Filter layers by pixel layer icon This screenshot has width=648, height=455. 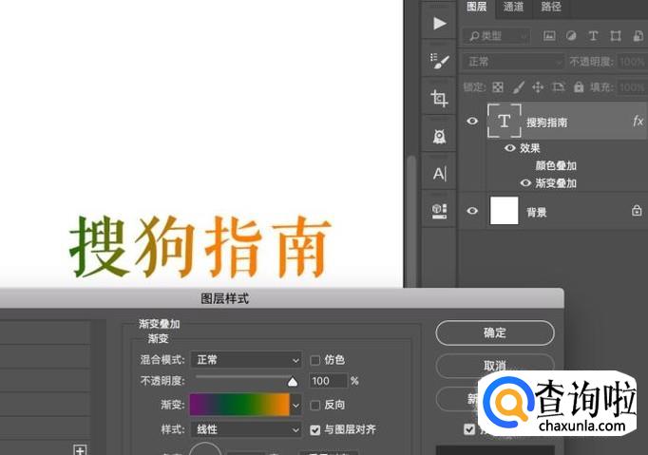coord(549,36)
